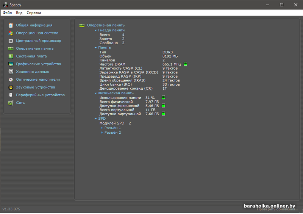Viewport: 303px width, 214px height.
Task: Click the Системная плата motherboard icon
Action: [11, 56]
